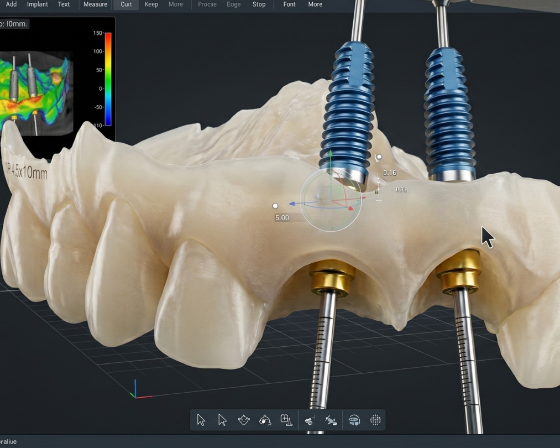Click the white handle dot above the 0.16 label
The width and height of the screenshot is (560, 448).
[379, 157]
